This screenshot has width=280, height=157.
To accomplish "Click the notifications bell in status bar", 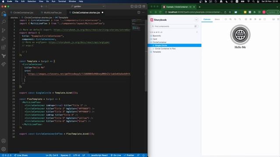I will tap(143, 155).
